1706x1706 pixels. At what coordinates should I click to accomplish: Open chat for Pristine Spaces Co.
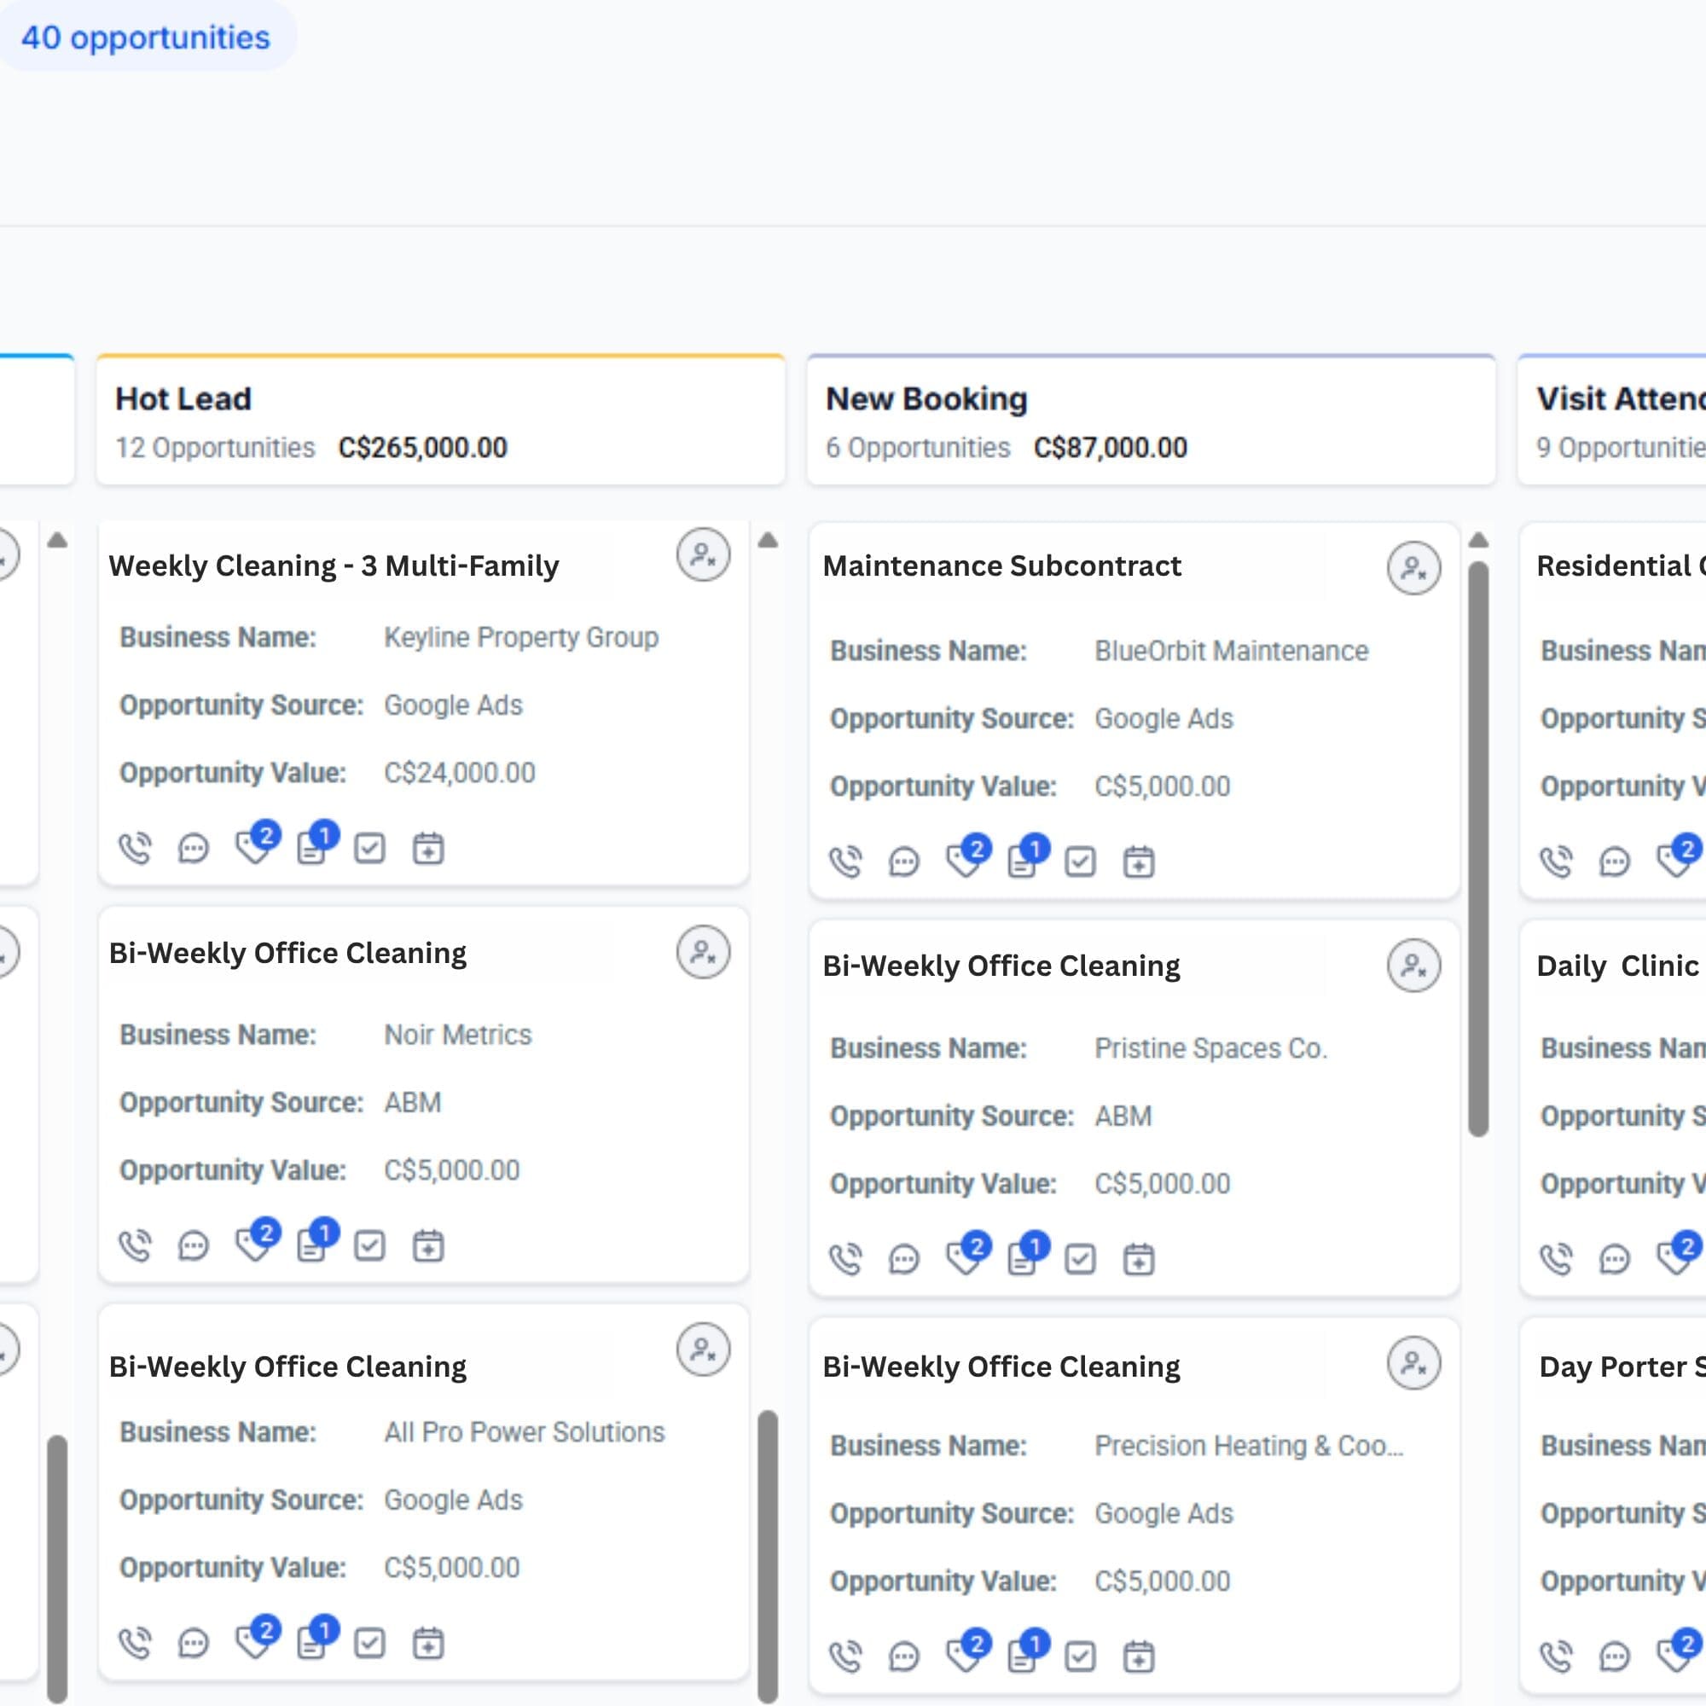(904, 1259)
